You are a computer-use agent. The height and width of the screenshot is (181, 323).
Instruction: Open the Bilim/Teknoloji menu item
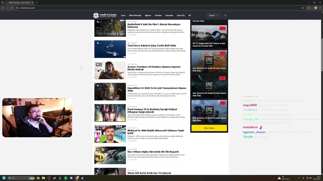coord(135,15)
